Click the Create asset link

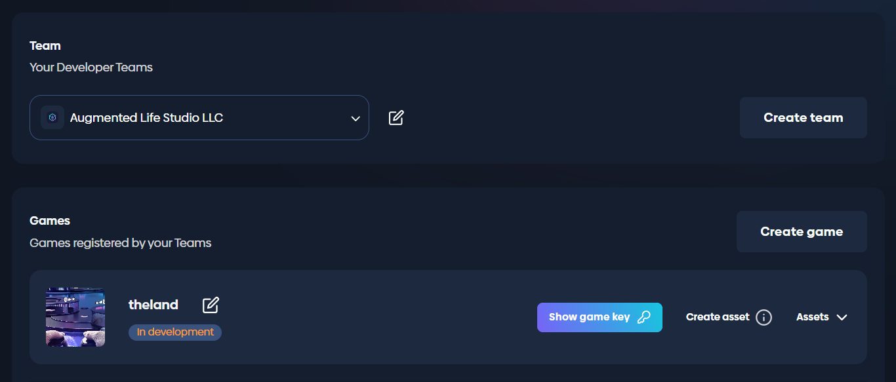(718, 317)
